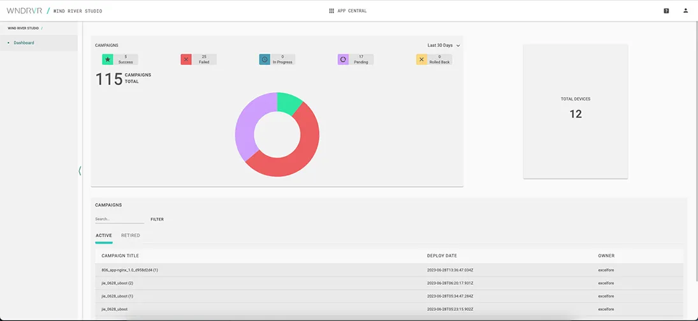Switch to the RETIRED tab

point(131,236)
